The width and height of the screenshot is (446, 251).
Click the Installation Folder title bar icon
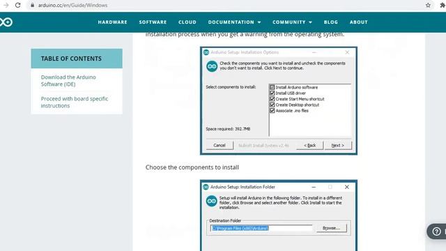click(206, 187)
